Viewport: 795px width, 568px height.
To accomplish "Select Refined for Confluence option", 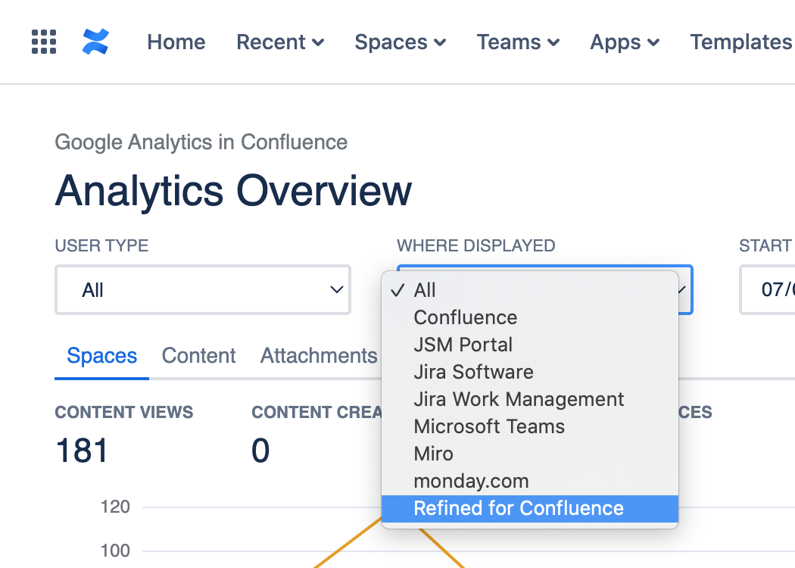I will 519,508.
